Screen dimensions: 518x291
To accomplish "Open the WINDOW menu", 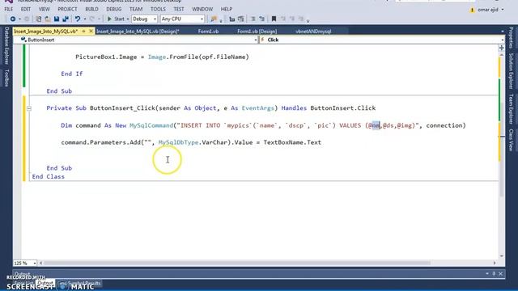I will [202, 9].
